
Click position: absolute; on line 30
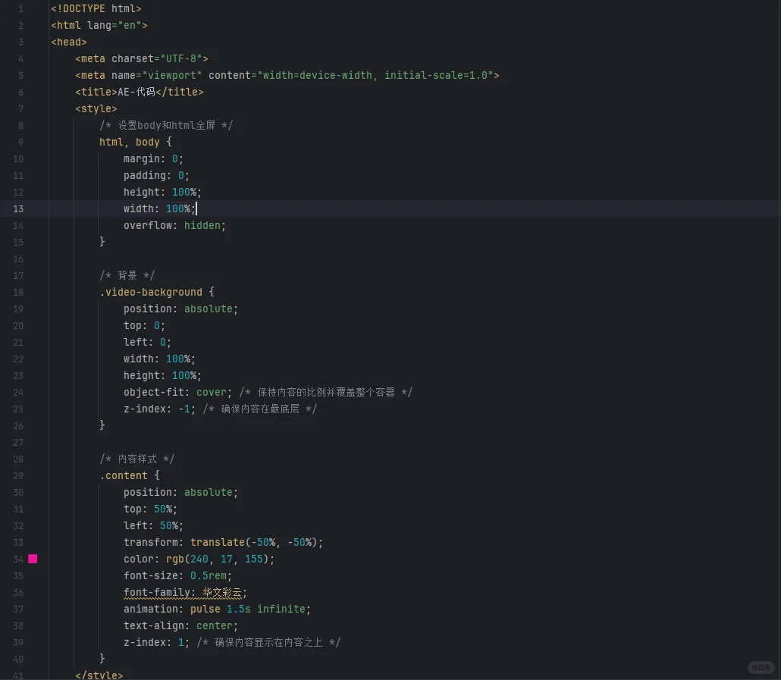coord(180,492)
